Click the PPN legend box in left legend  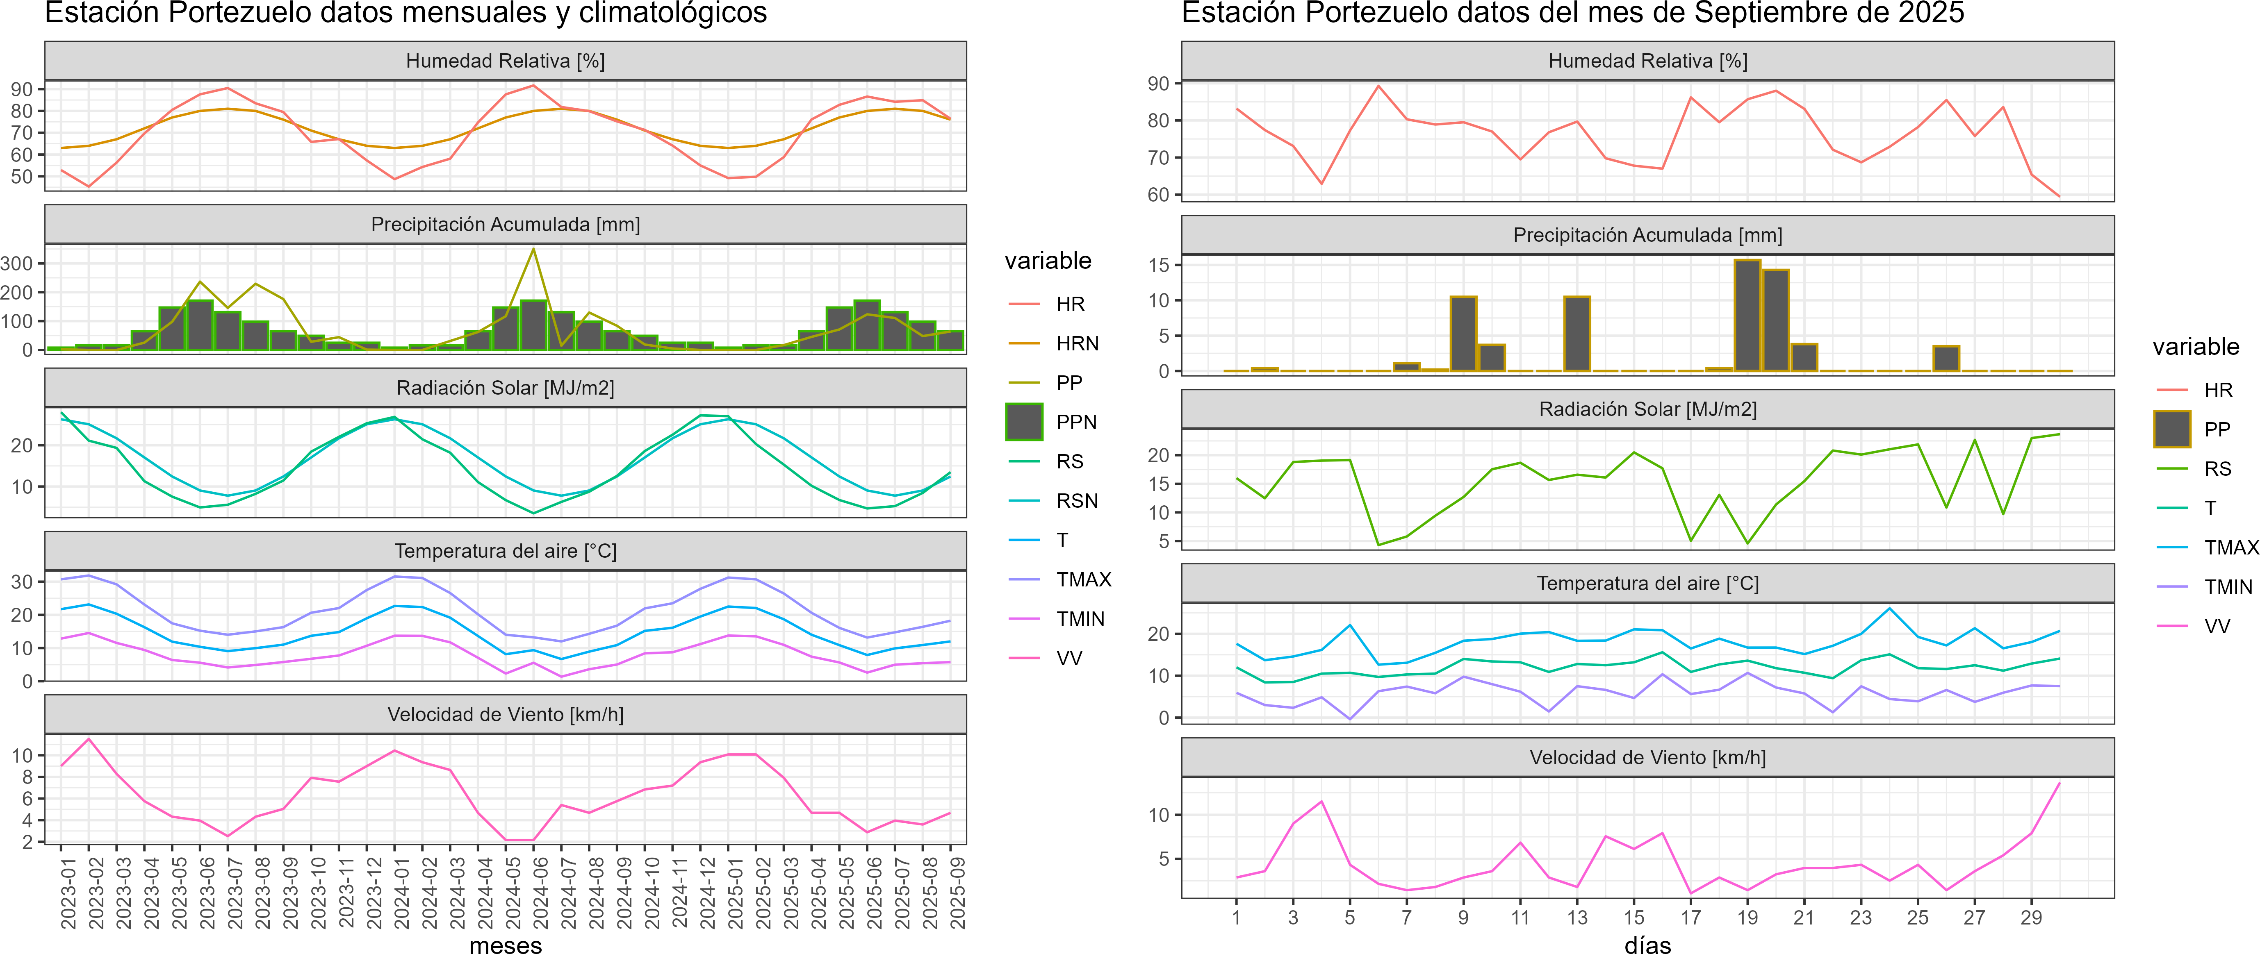pyautogui.click(x=1024, y=422)
